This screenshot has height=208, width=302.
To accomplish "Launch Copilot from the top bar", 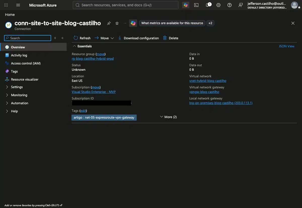I will tap(186, 5).
